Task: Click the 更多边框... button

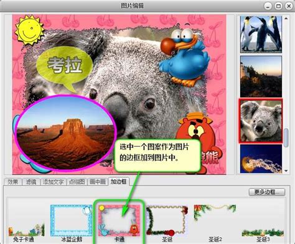Action: point(266,192)
